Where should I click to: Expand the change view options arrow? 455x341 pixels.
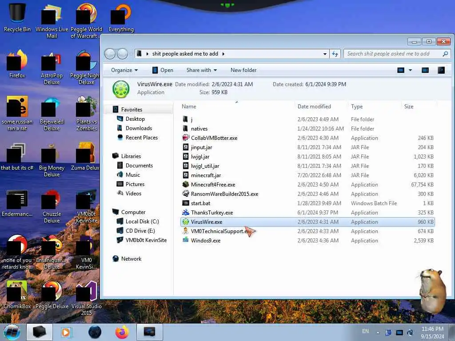tap(410, 70)
